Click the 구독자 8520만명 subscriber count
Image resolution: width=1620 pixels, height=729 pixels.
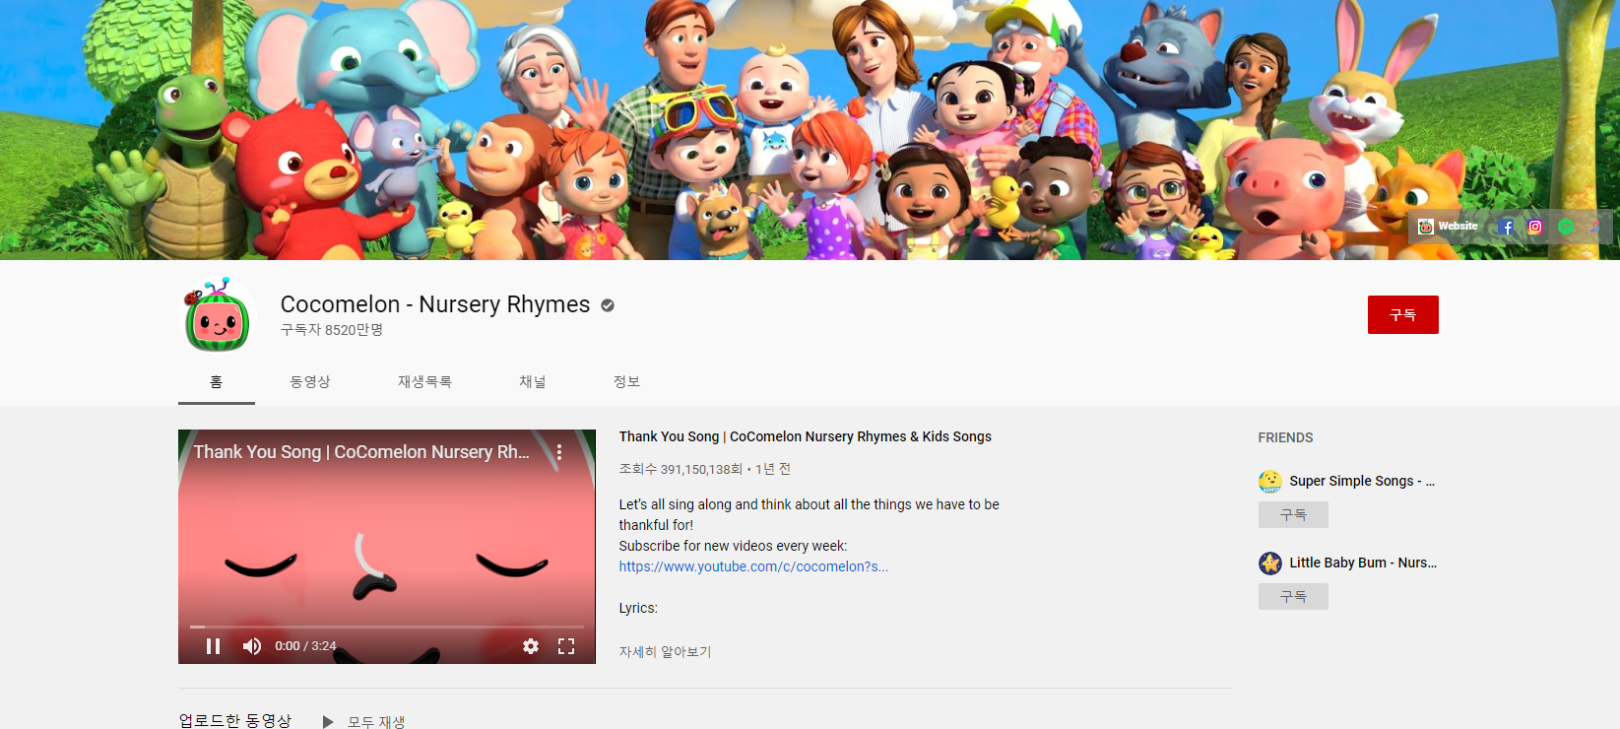pyautogui.click(x=332, y=330)
